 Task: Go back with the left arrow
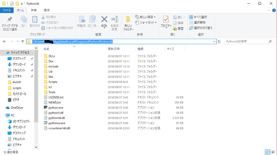pyautogui.click(x=5, y=41)
